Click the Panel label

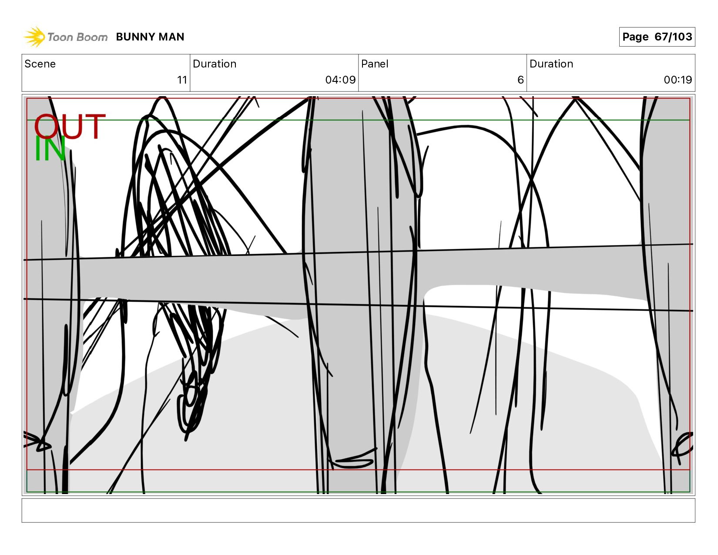(375, 64)
